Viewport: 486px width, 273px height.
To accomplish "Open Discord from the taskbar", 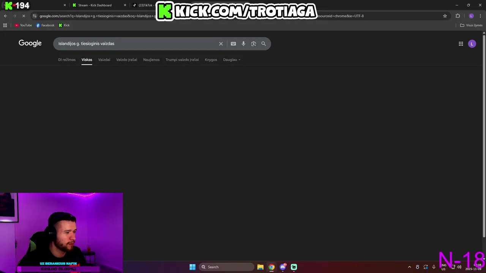I will point(282,267).
